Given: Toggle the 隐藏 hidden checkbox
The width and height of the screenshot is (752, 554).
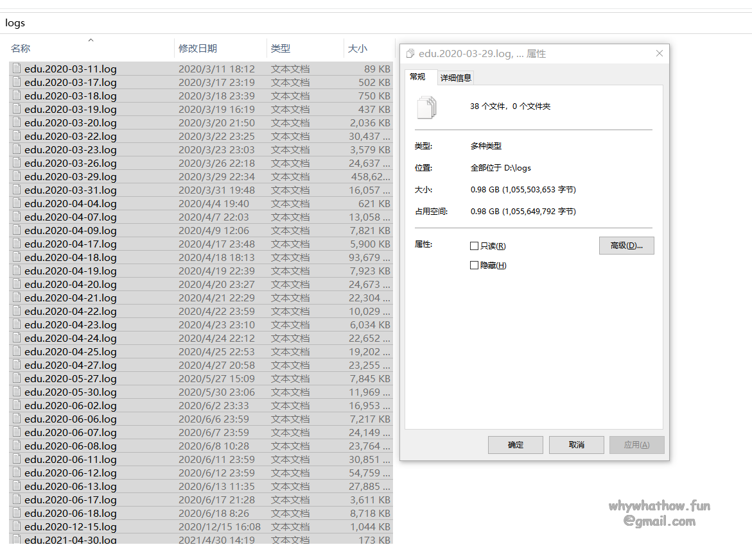Looking at the screenshot, I should tap(475, 265).
